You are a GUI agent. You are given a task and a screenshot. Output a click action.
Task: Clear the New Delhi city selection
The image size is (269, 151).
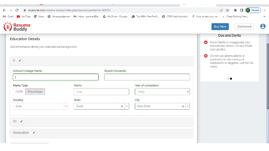pyautogui.click(x=183, y=106)
